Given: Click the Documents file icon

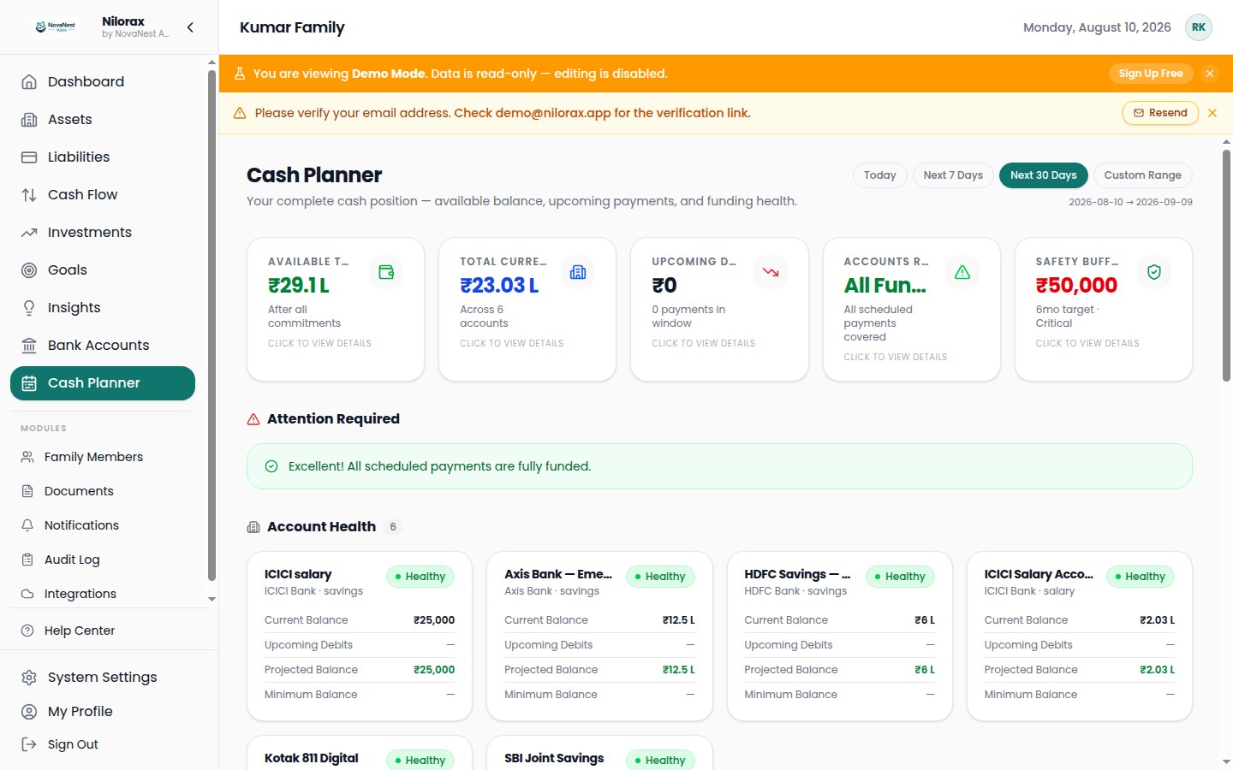Looking at the screenshot, I should coord(27,491).
